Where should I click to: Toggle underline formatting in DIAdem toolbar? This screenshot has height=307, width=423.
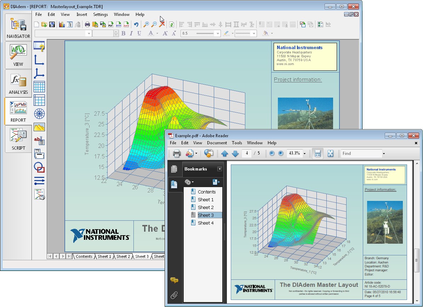(139, 33)
